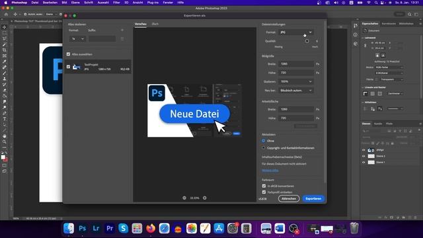Zoom out the export preview with minus icon
This screenshot has width=423, height=238.
pos(184,198)
